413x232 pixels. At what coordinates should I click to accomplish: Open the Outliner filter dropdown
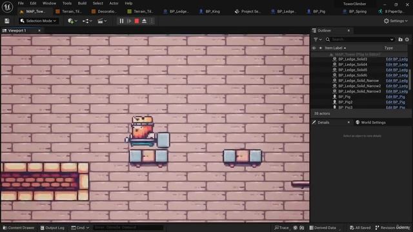pos(317,39)
